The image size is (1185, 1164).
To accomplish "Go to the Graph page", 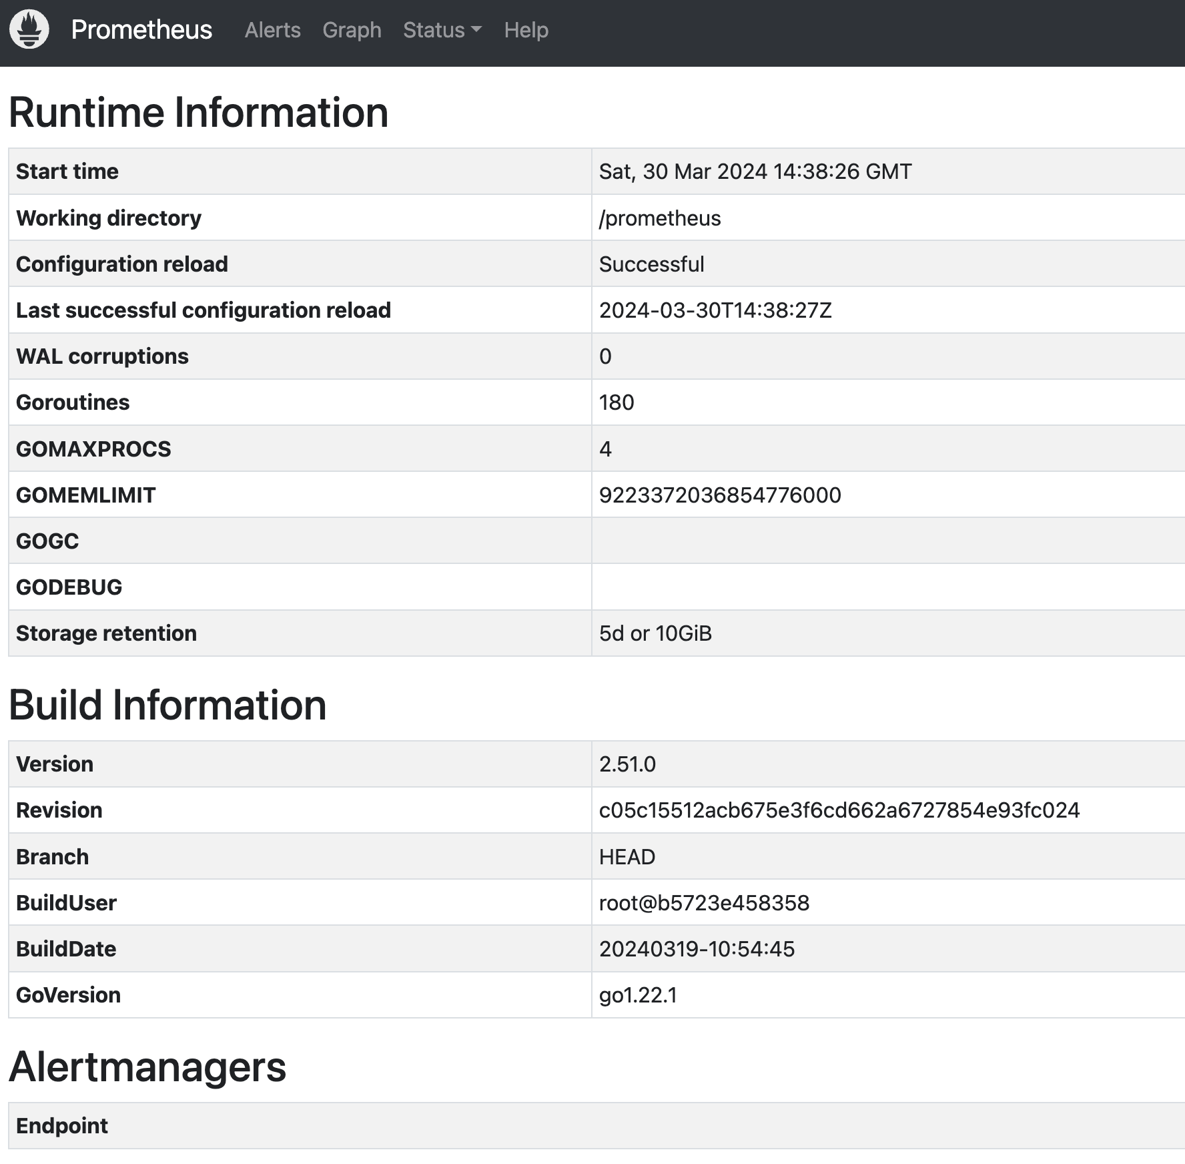I will [x=352, y=30].
